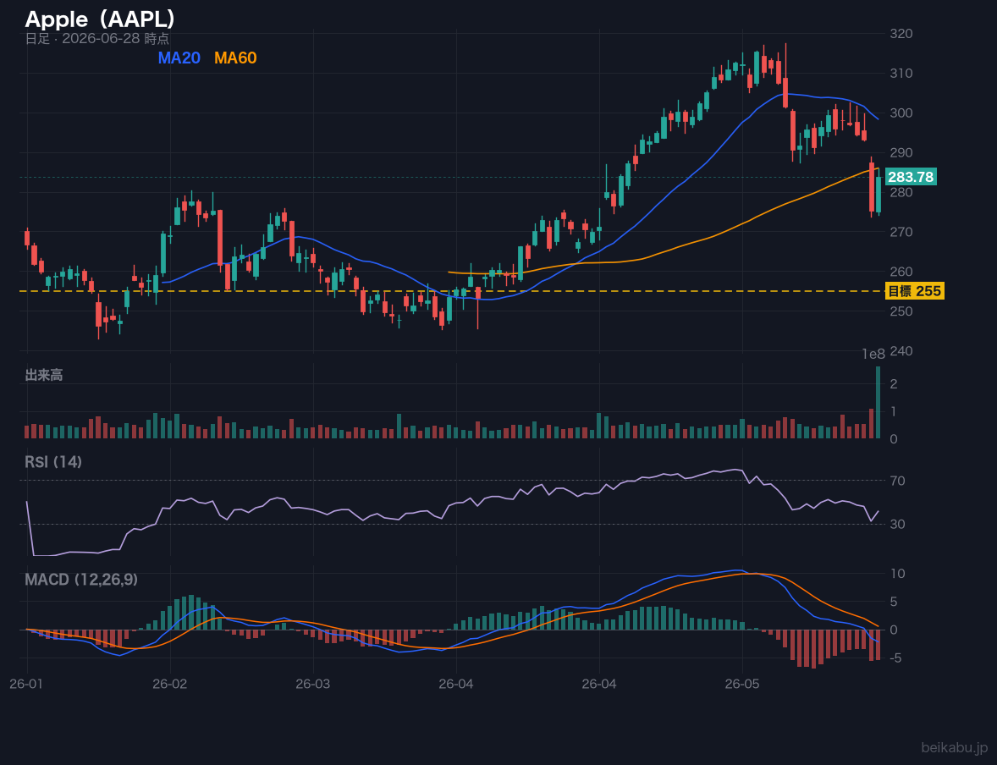Click the volume axis value 2

coord(894,383)
